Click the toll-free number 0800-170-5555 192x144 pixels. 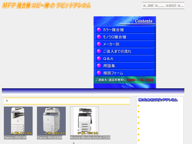coord(140,80)
